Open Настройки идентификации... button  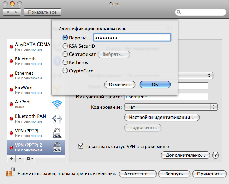[162, 118]
